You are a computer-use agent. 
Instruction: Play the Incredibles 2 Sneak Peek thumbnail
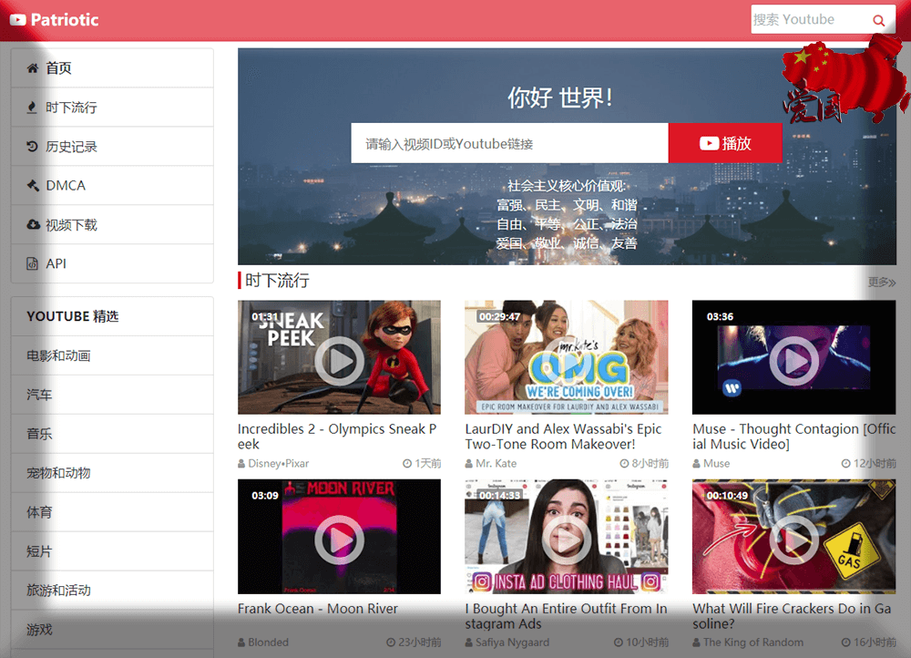coord(339,358)
